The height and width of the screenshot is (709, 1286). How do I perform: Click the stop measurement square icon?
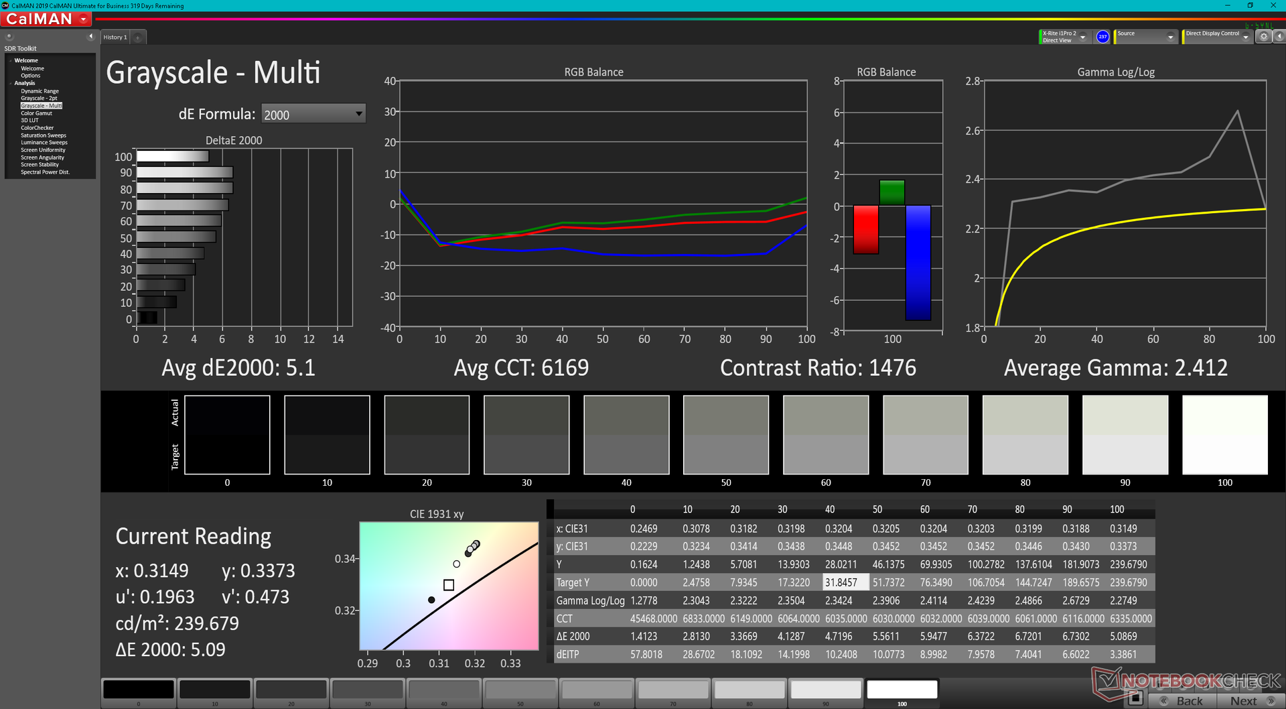(1135, 698)
